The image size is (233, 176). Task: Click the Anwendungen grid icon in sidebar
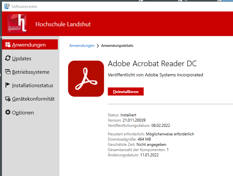click(x=8, y=45)
